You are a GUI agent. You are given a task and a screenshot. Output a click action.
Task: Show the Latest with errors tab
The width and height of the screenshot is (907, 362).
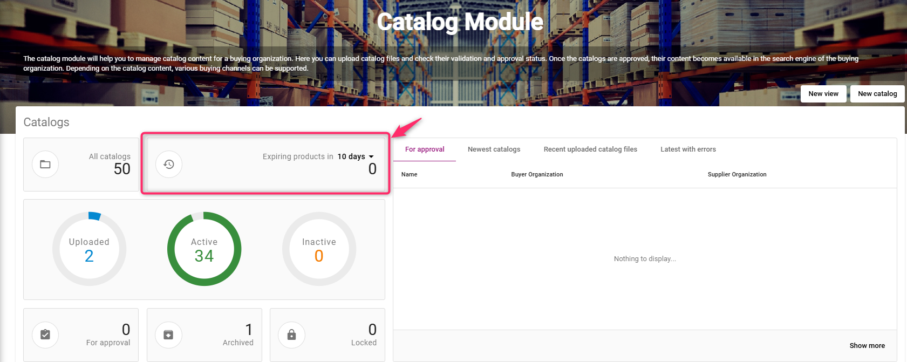(688, 149)
